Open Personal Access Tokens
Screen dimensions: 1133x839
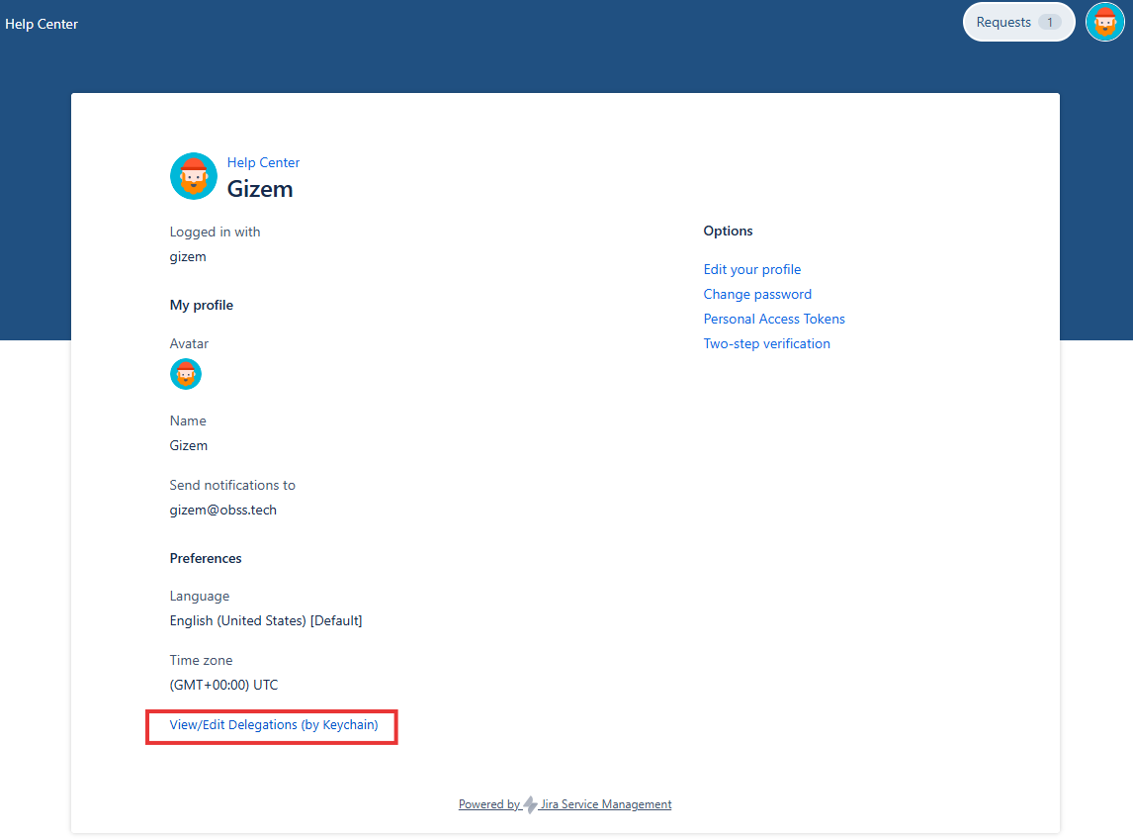tap(774, 319)
